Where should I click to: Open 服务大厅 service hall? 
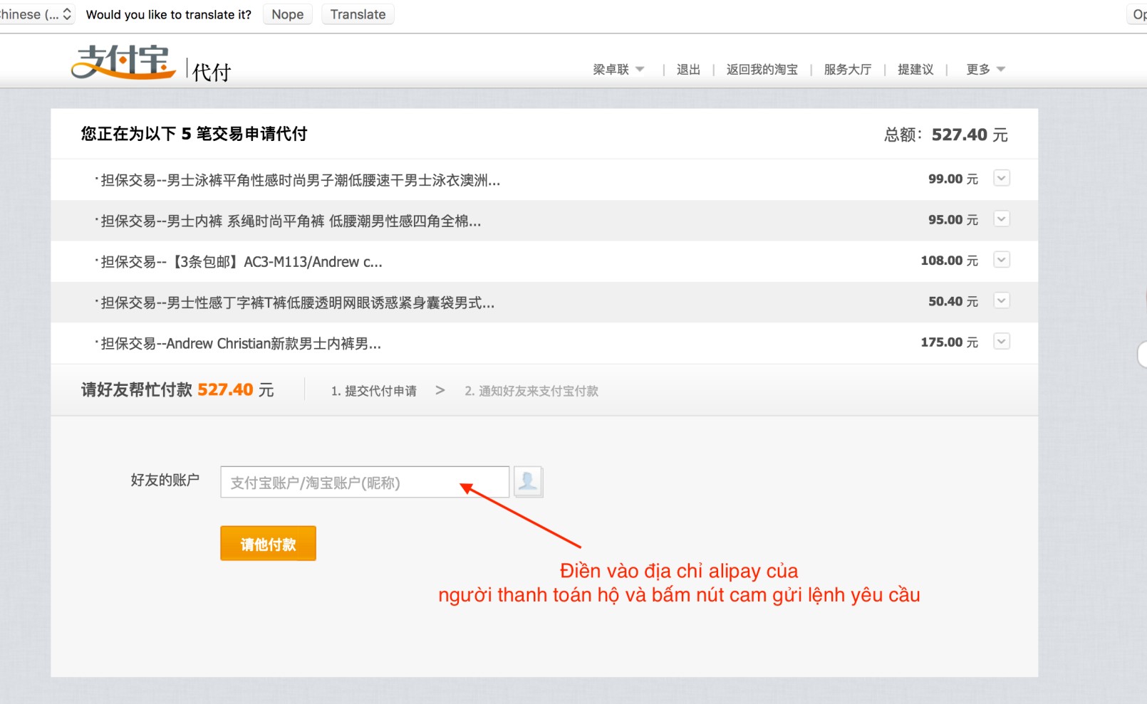click(x=847, y=69)
